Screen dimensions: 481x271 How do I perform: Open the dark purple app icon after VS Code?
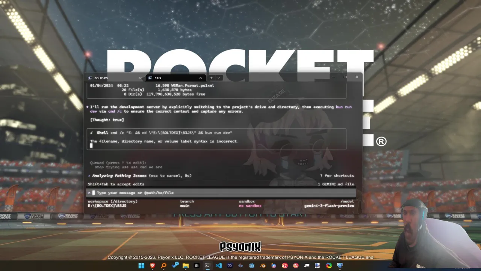point(230,266)
